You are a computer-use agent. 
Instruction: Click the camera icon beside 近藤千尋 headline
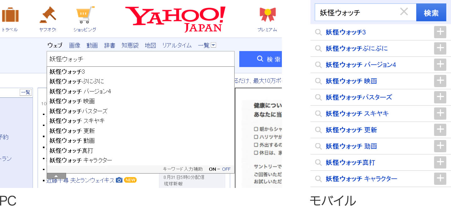(x=119, y=180)
